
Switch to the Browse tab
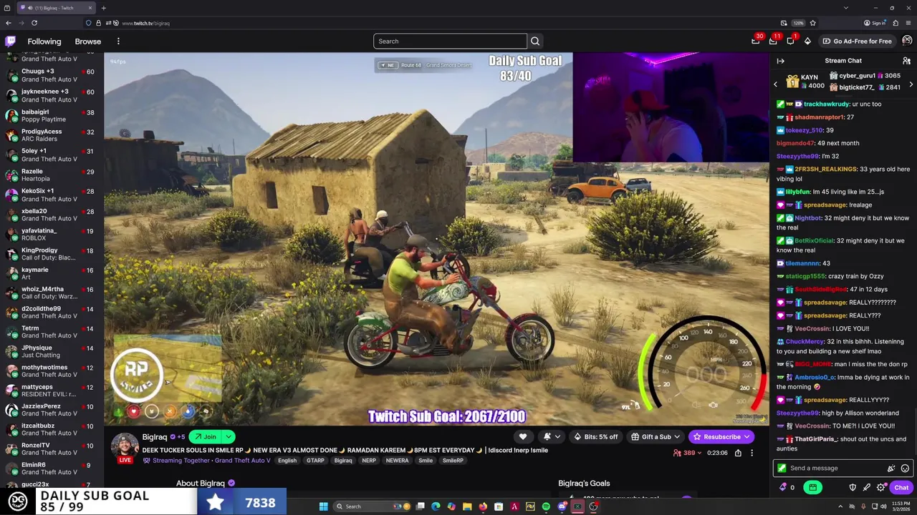coord(88,41)
